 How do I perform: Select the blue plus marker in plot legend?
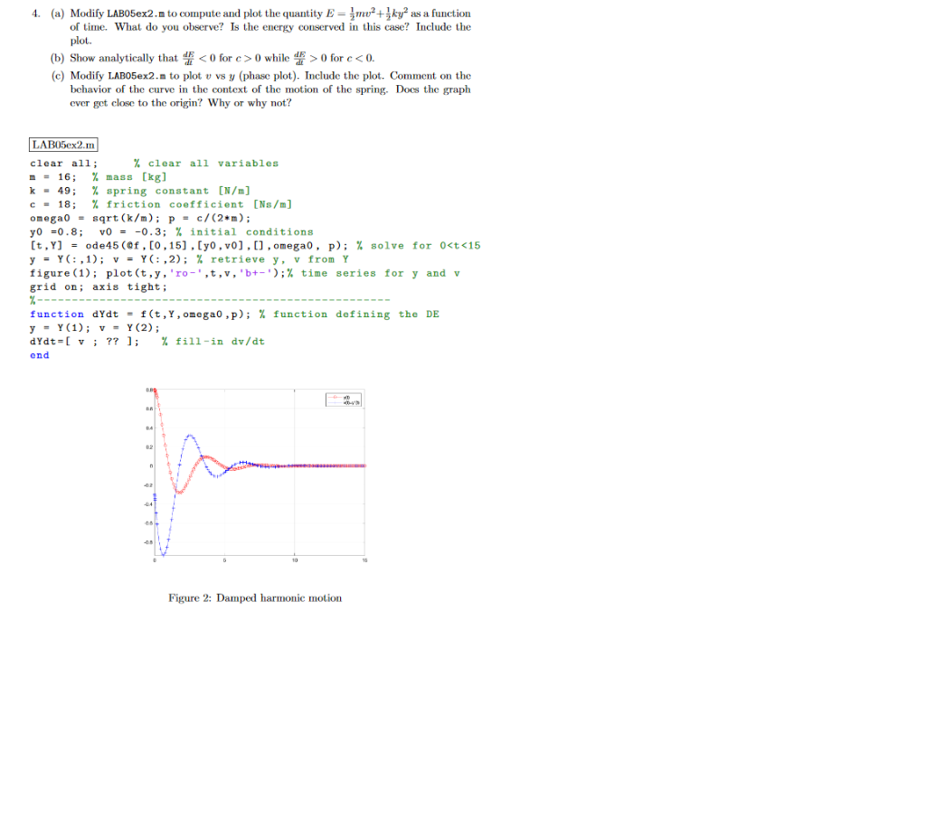[335, 402]
